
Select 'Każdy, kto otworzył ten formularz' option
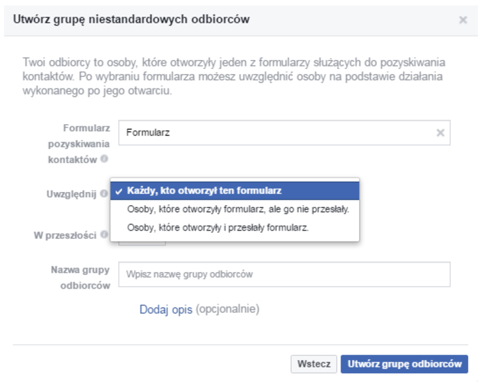point(235,191)
